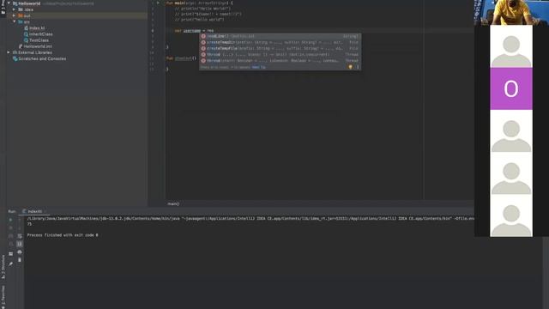Image resolution: width=549 pixels, height=309 pixels.
Task: Select the out folder in project tree
Action: 76,15
